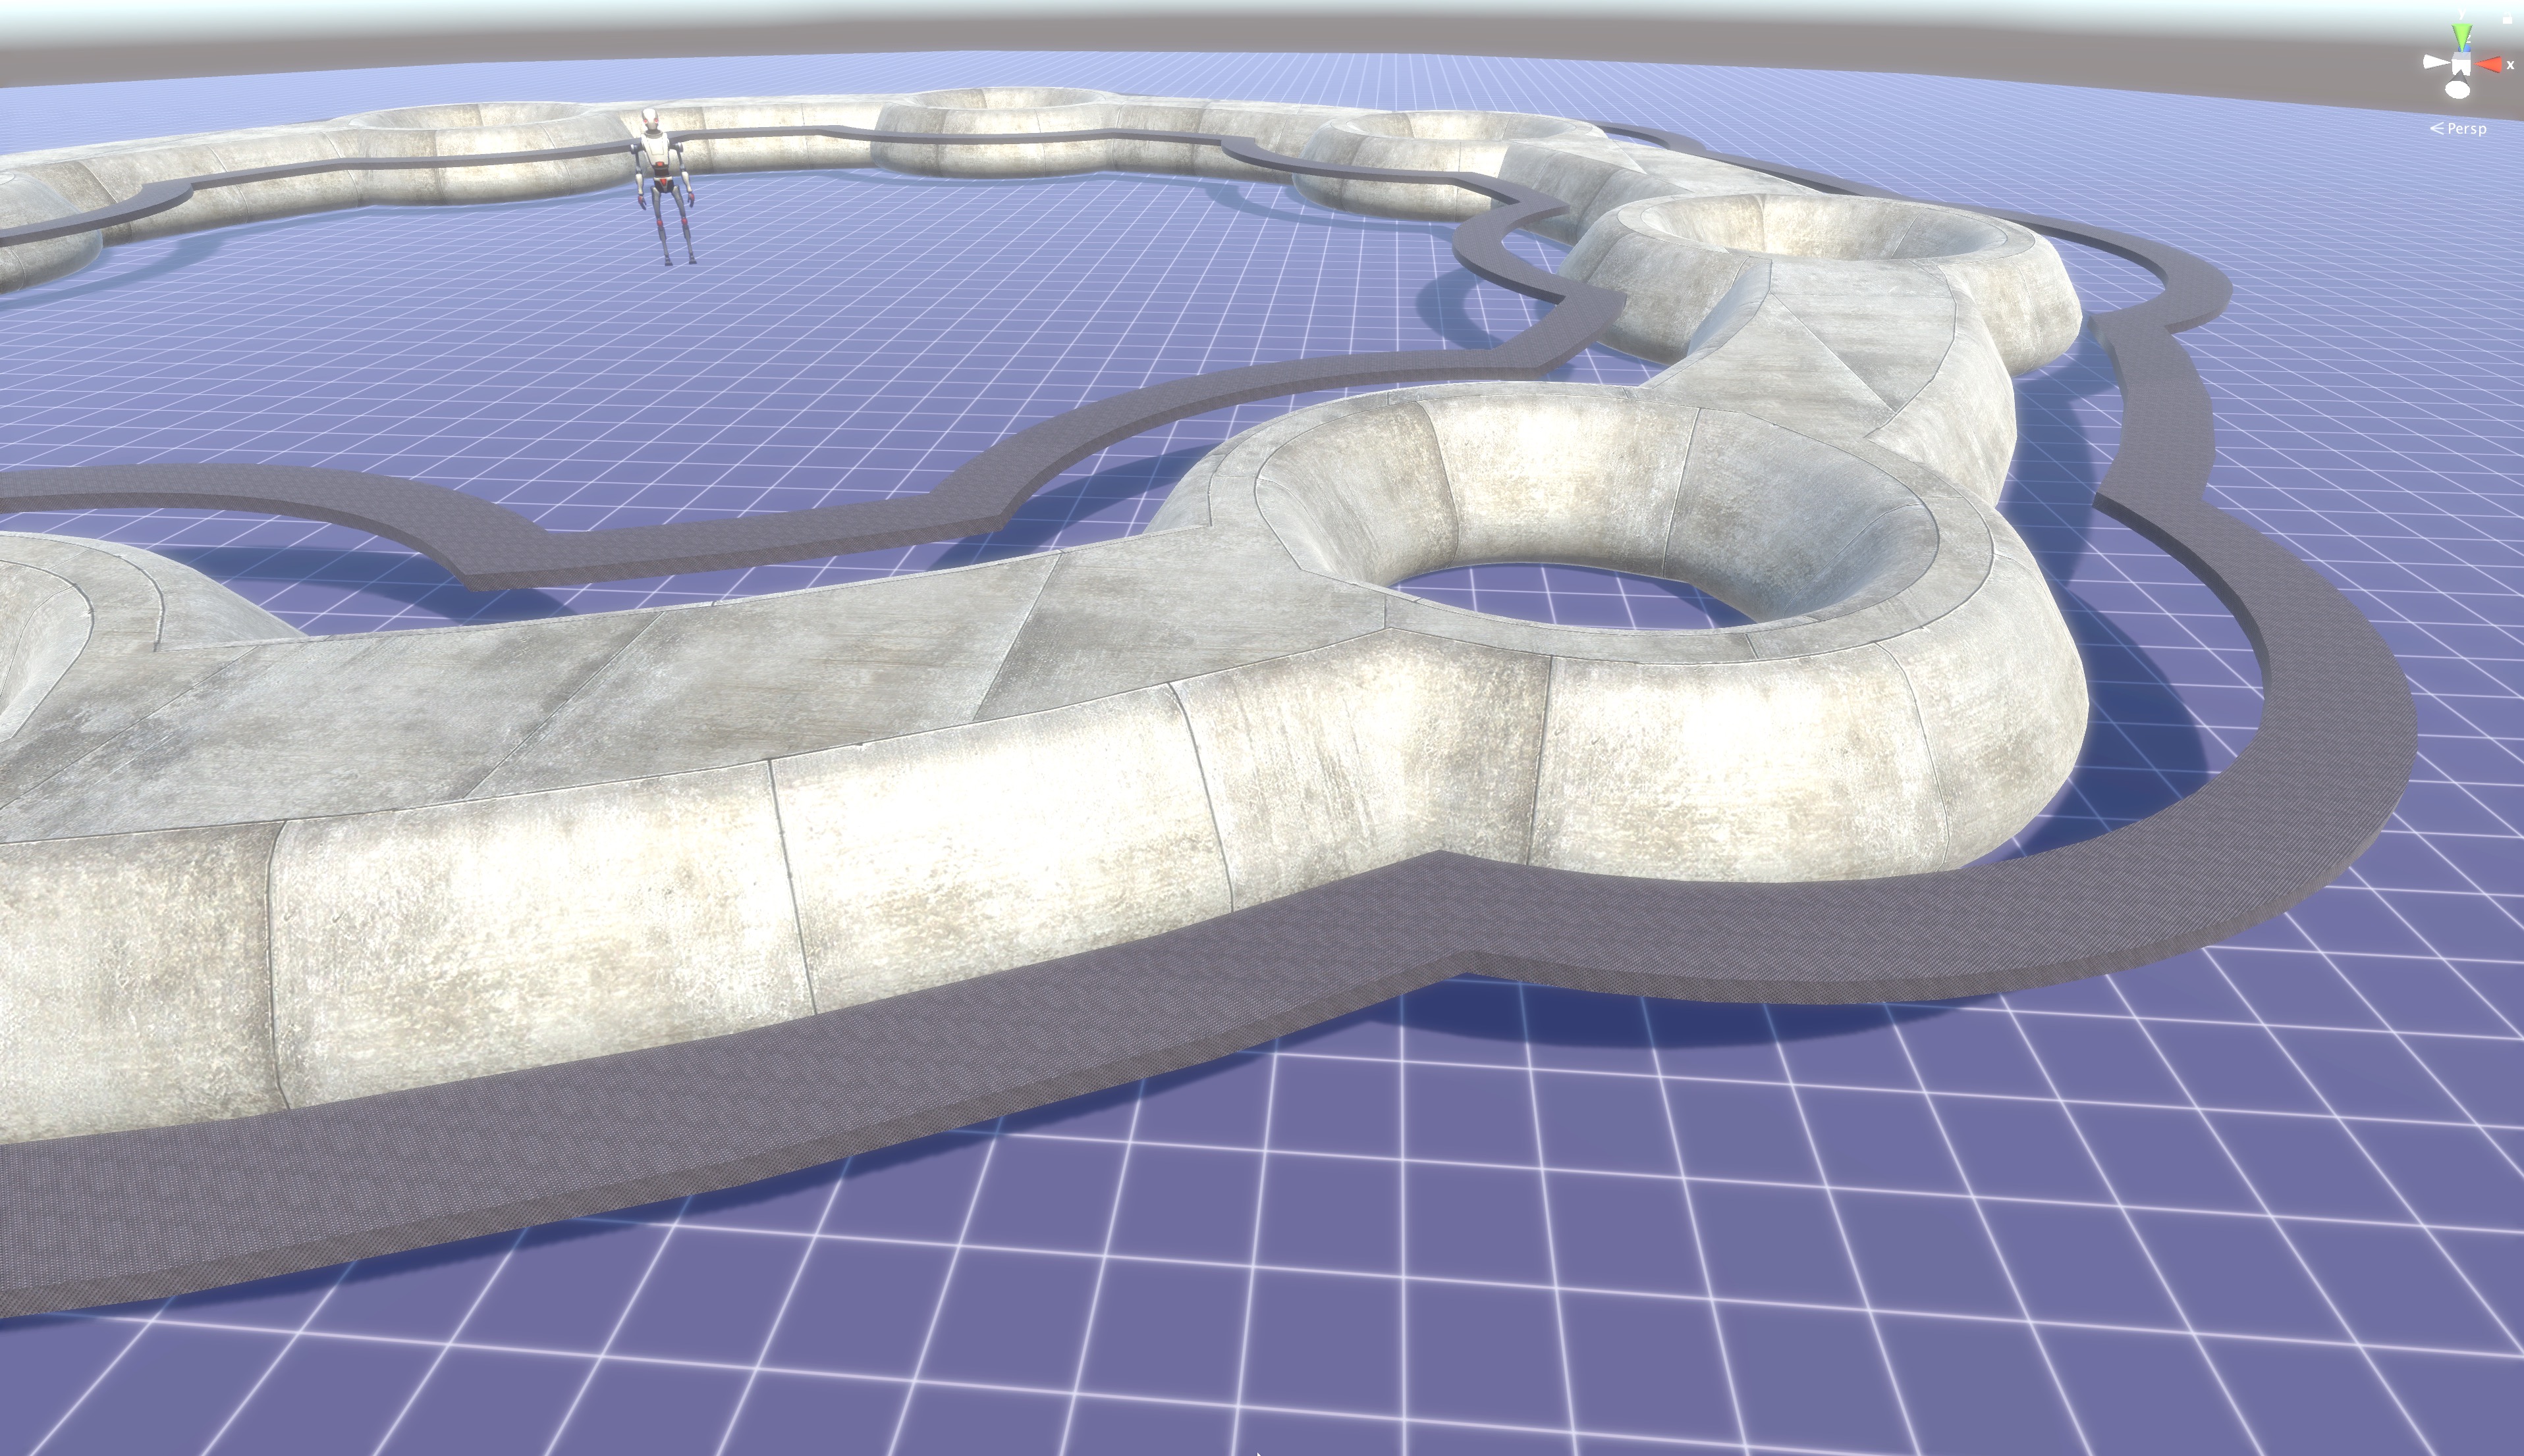Click the green Y-axis cone on gizmo
This screenshot has width=2524, height=1456.
click(2462, 38)
